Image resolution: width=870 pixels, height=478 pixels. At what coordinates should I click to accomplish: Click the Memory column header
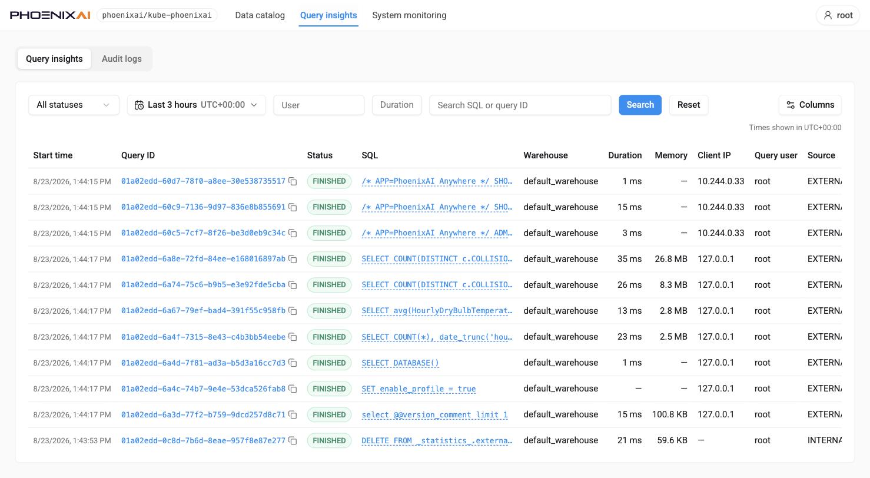(x=671, y=155)
